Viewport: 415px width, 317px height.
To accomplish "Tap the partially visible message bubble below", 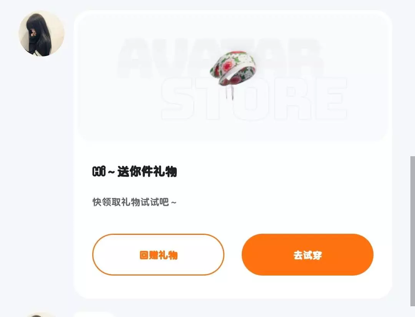I will 95,315.
